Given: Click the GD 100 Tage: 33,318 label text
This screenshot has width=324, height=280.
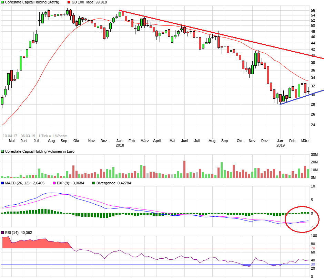Looking at the screenshot, I should pos(89,2).
